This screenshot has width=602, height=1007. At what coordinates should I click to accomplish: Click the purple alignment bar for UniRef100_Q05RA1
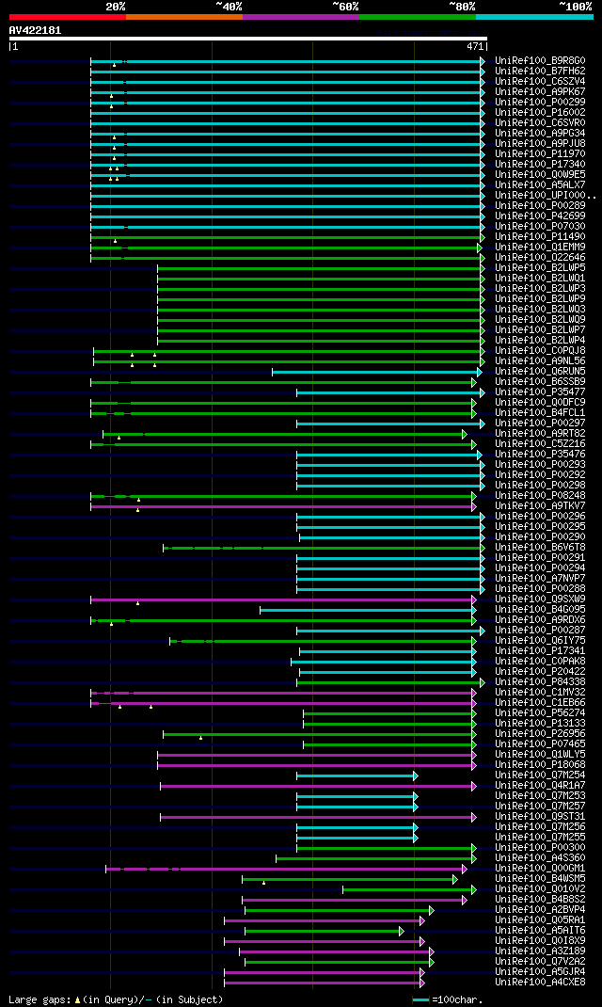tap(325, 920)
